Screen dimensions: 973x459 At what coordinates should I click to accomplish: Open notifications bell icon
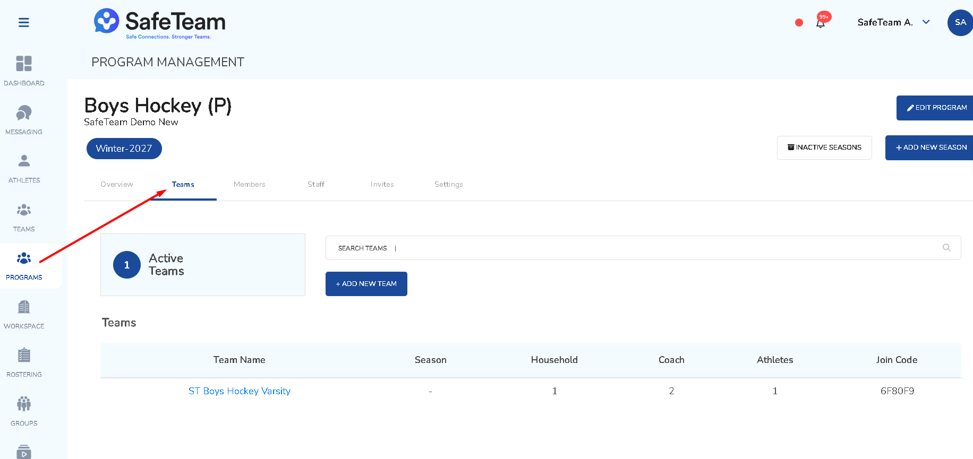[x=821, y=23]
